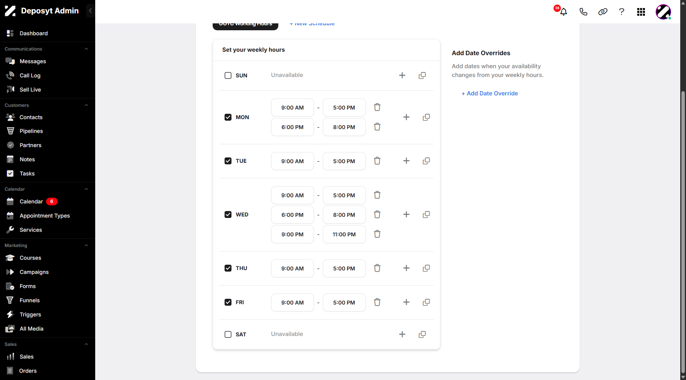Open Friday end time 5:00 PM

(x=344, y=303)
